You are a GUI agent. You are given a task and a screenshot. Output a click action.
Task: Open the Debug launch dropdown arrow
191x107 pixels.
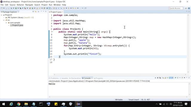(13, 8)
